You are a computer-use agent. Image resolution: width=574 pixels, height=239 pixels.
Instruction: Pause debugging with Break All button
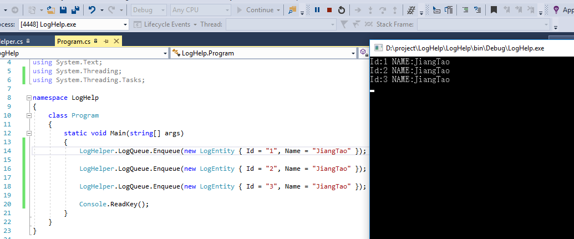click(317, 10)
